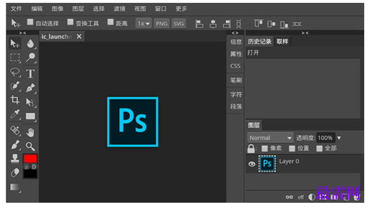
Task: Expand the middle side panel arrows
Action: 235,33
